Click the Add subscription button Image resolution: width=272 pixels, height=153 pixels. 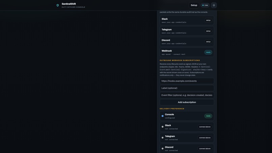[x=187, y=102]
